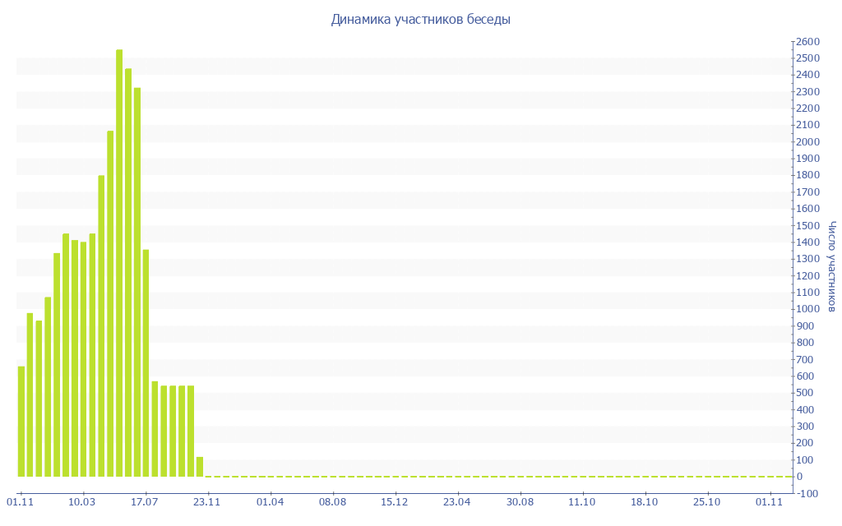842x526 pixels.
Task: Click the 2600 value on the y-axis
Action: pos(808,41)
